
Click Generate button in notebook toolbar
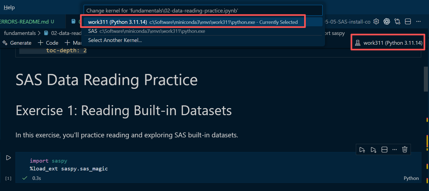17,43
